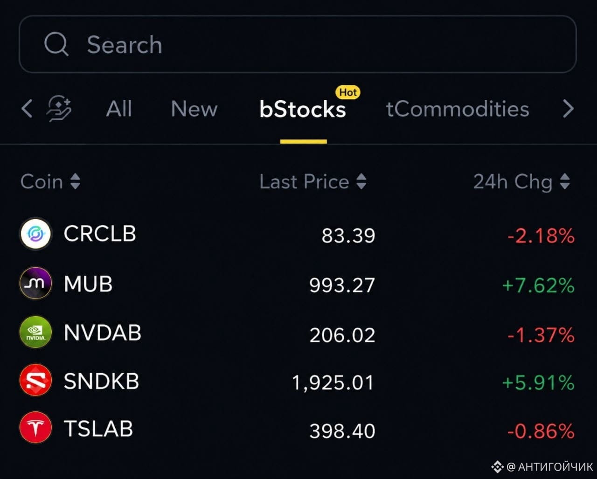The image size is (597, 479).
Task: Open the tCommodities tab
Action: 458,109
